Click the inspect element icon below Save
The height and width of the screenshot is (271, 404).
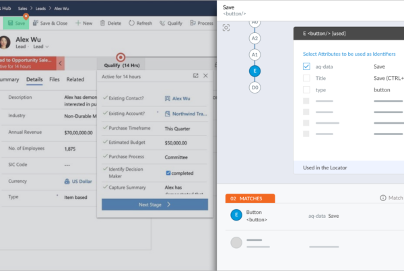tap(226, 28)
